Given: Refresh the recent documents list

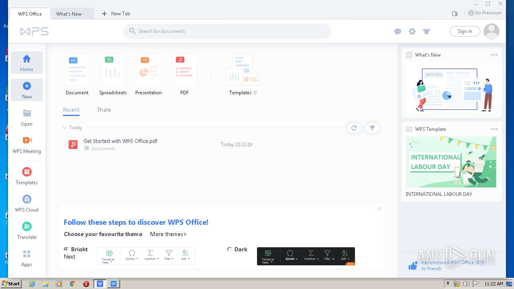Looking at the screenshot, I should click(354, 128).
